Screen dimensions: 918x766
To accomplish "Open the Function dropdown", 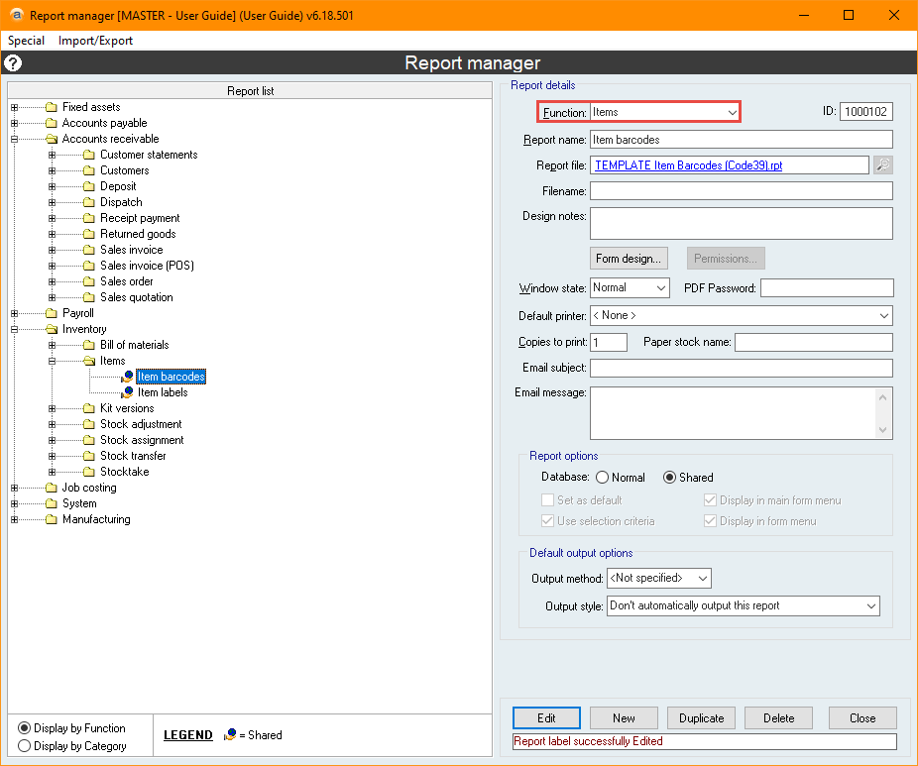I will click(732, 113).
